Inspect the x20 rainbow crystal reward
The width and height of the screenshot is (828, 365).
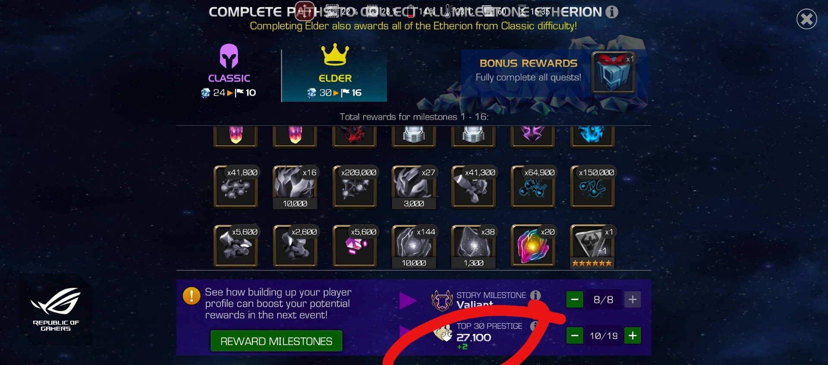533,246
